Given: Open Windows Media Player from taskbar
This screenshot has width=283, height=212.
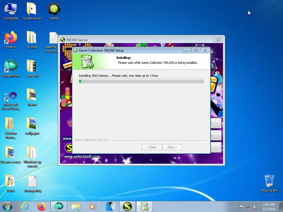Looking at the screenshot, I should click(x=93, y=206).
